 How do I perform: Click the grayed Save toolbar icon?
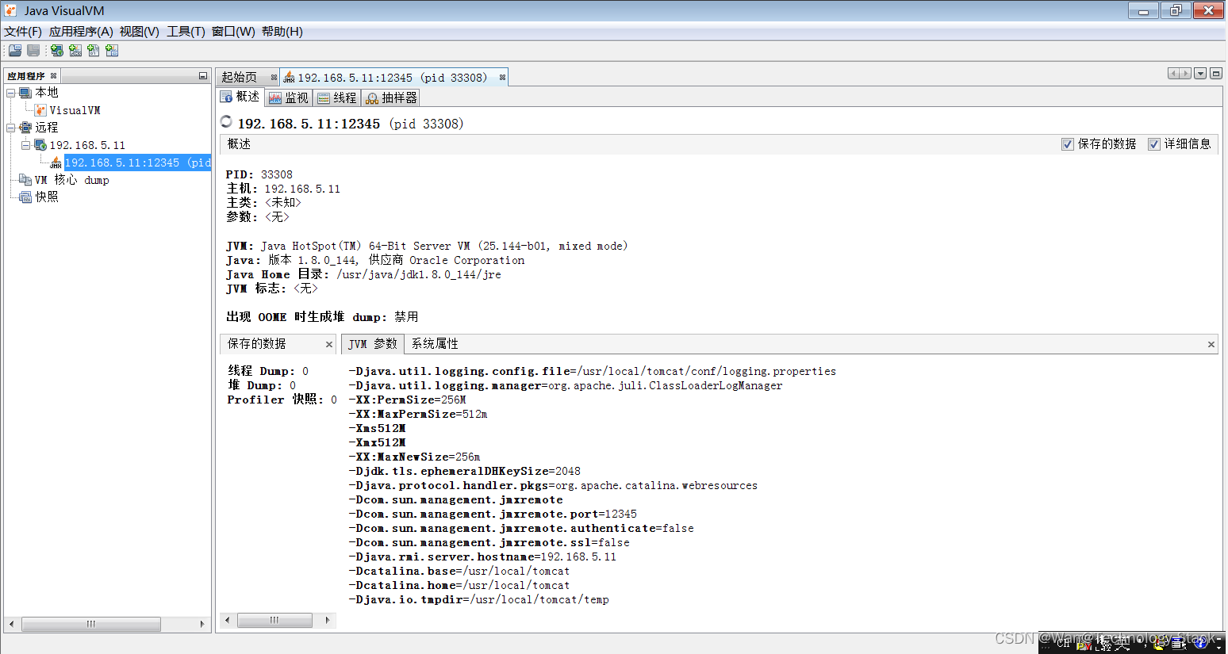point(33,50)
